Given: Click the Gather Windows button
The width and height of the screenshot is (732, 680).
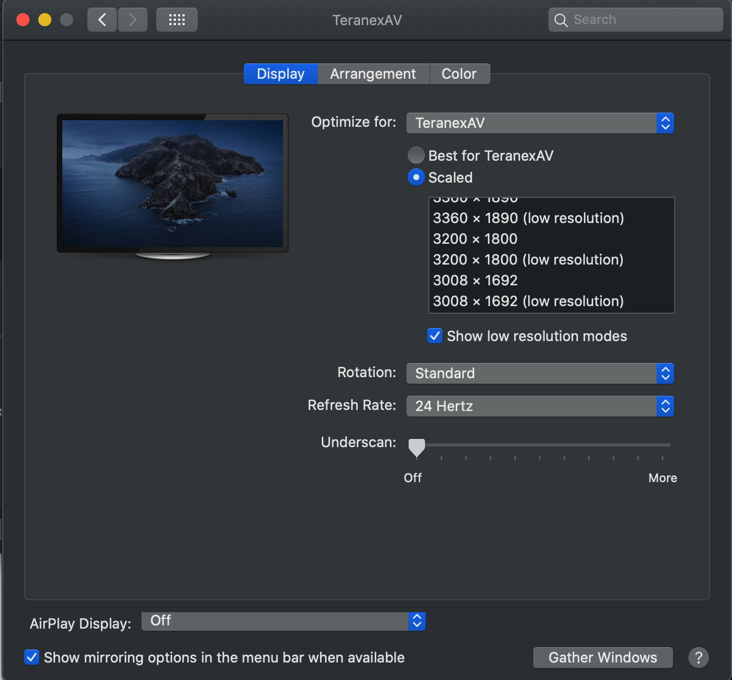Looking at the screenshot, I should pyautogui.click(x=603, y=658).
